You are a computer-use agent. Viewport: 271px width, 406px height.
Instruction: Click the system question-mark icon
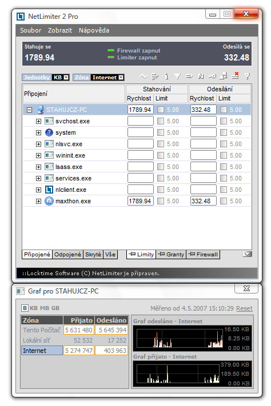pos(49,132)
